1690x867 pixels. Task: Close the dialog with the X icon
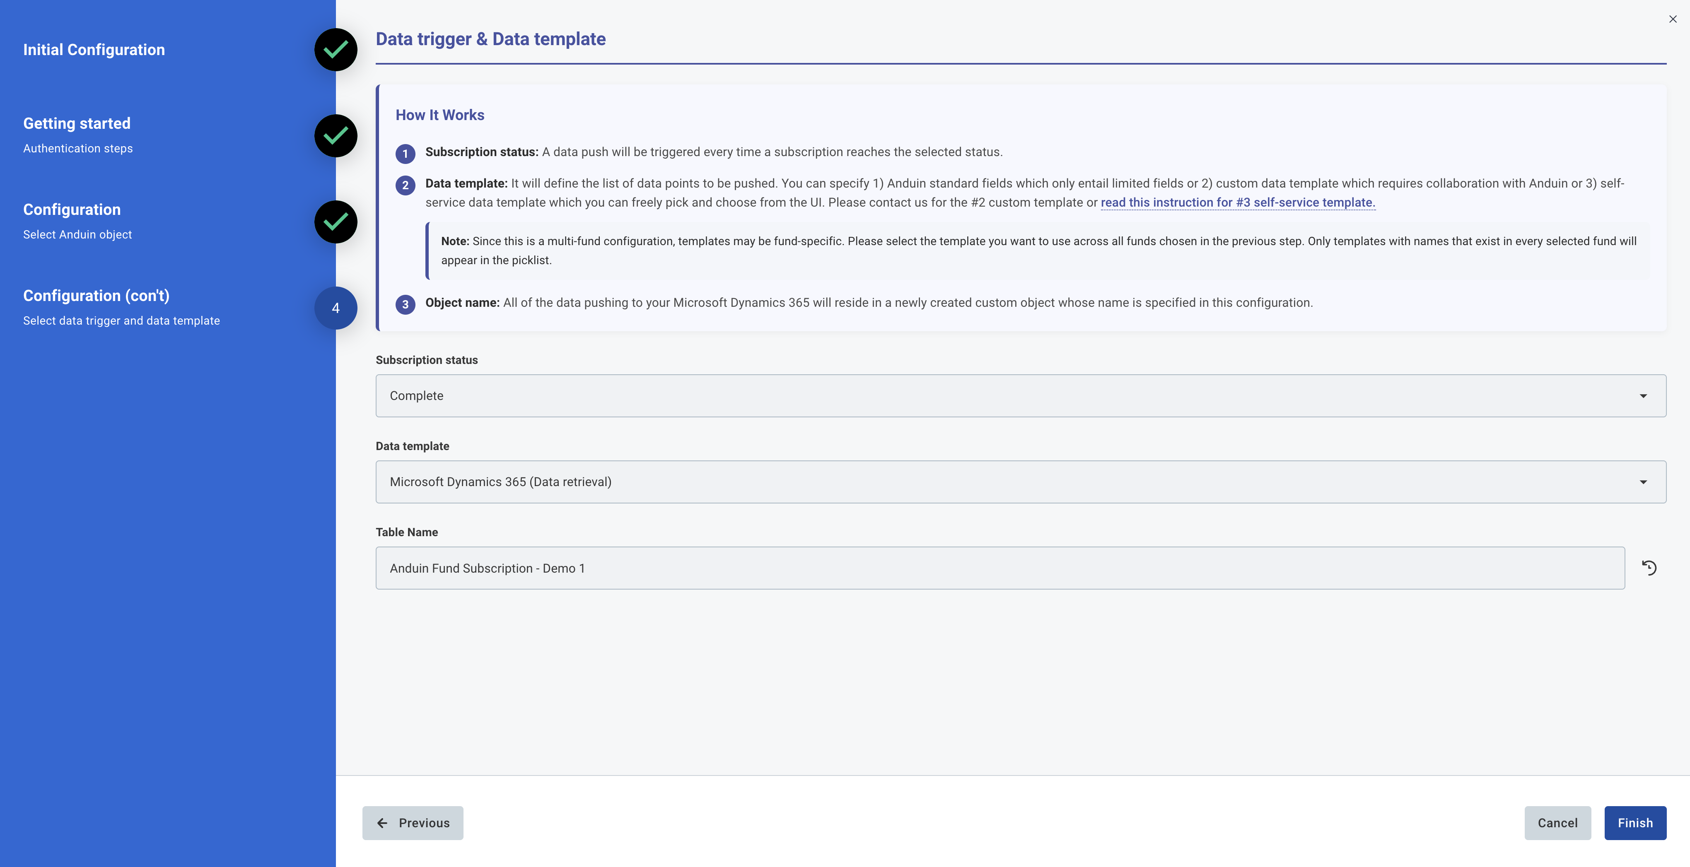(1672, 19)
